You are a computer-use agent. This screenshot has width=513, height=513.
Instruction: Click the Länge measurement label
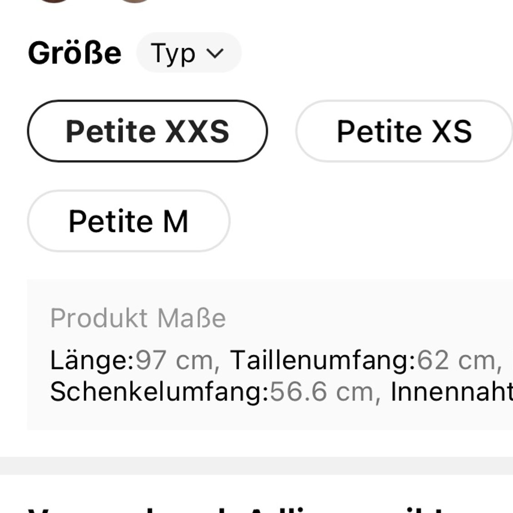[92, 360]
